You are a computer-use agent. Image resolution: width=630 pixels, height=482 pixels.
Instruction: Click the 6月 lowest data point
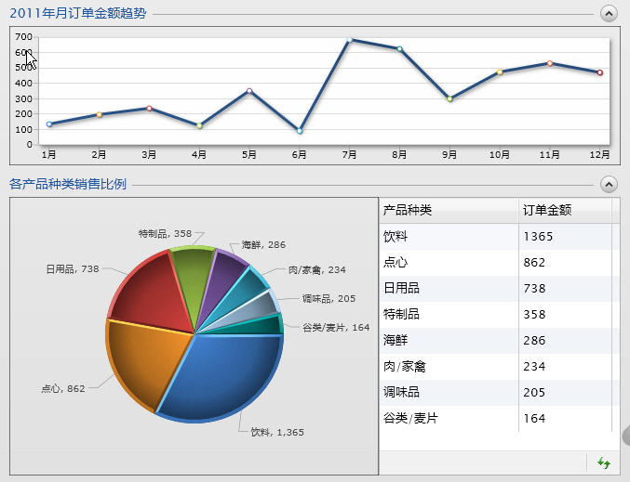click(300, 131)
